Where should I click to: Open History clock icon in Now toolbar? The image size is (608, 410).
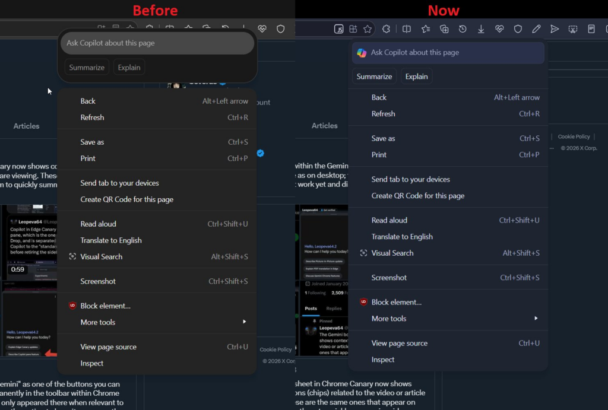[x=463, y=29]
